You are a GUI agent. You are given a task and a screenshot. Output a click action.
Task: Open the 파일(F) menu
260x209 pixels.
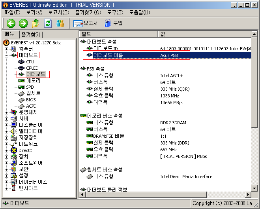coord(13,13)
